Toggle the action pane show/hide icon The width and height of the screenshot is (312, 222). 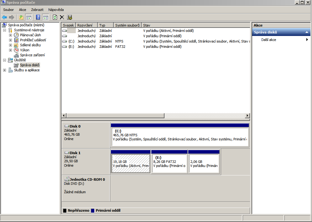pos(46,17)
